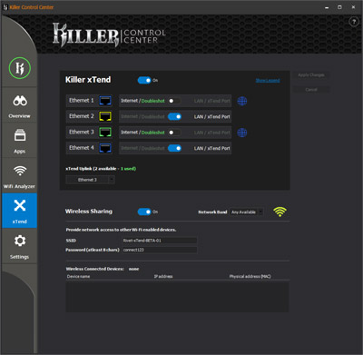
Task: Open the Apps sidebar section
Action: (19, 141)
